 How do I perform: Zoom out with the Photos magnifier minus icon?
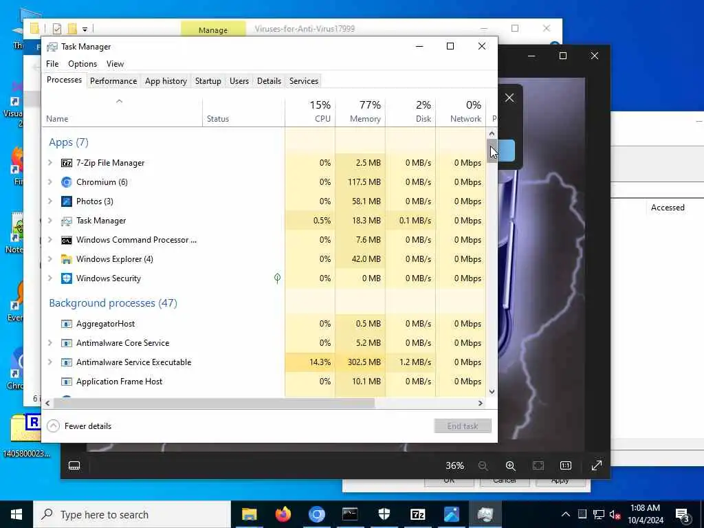[x=483, y=466]
